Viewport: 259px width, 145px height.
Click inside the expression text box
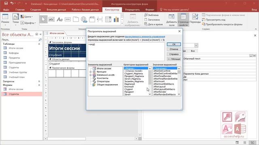click(x=126, y=52)
